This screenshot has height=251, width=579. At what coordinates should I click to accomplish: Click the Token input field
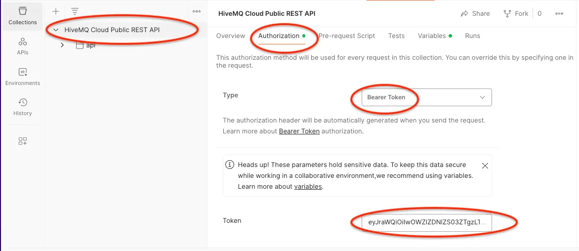[x=426, y=222]
